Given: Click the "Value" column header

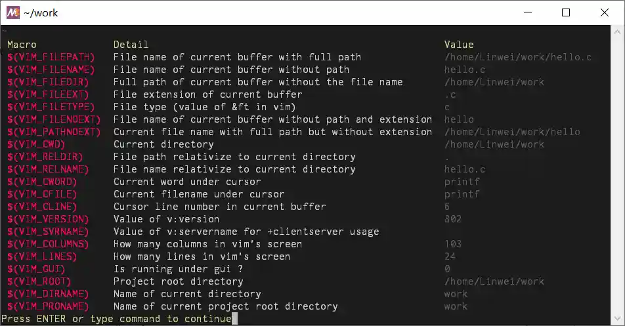Looking at the screenshot, I should [x=459, y=45].
